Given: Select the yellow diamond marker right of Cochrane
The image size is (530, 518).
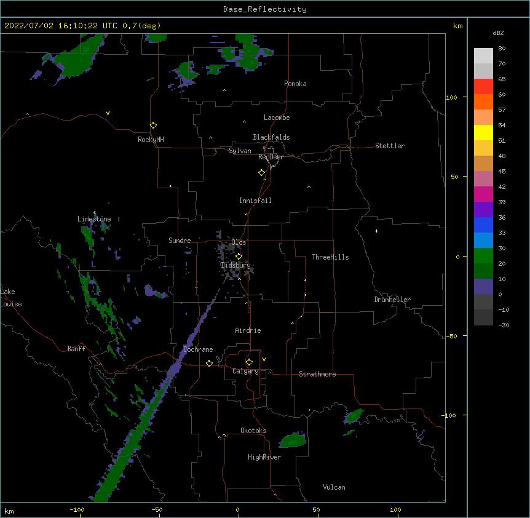Looking at the screenshot, I should pyautogui.click(x=209, y=363).
